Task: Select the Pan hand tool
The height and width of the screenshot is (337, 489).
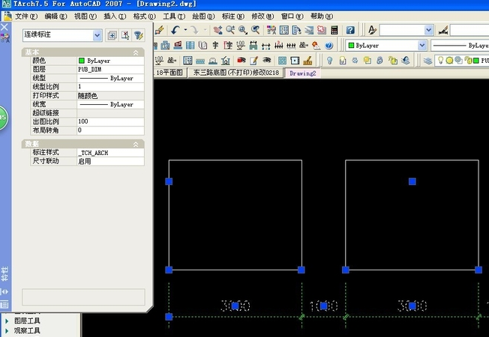Action: (x=217, y=30)
